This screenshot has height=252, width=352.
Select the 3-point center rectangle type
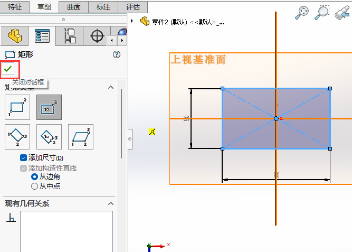click(x=49, y=137)
